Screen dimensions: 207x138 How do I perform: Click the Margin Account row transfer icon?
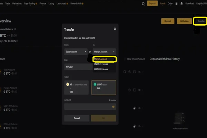point(139,90)
